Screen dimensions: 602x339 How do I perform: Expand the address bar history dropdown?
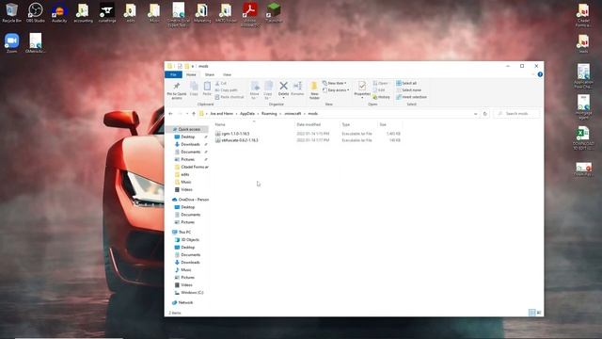(x=476, y=114)
